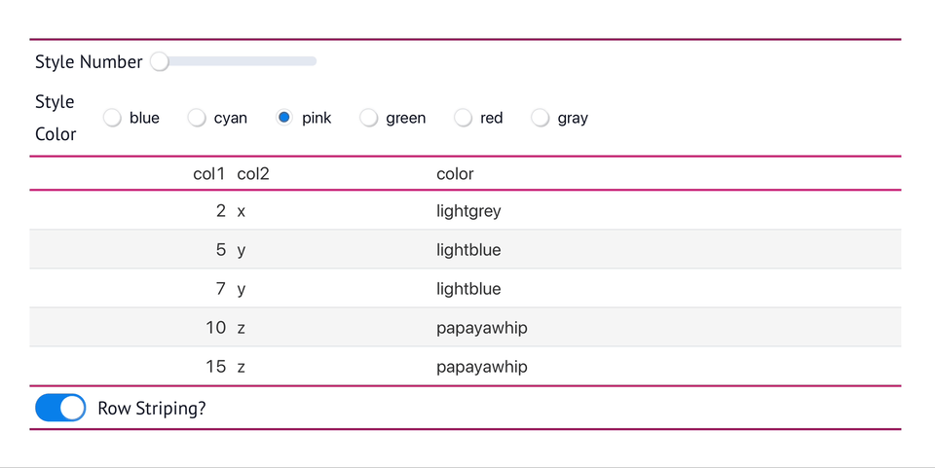Set style color to gray

coord(541,118)
